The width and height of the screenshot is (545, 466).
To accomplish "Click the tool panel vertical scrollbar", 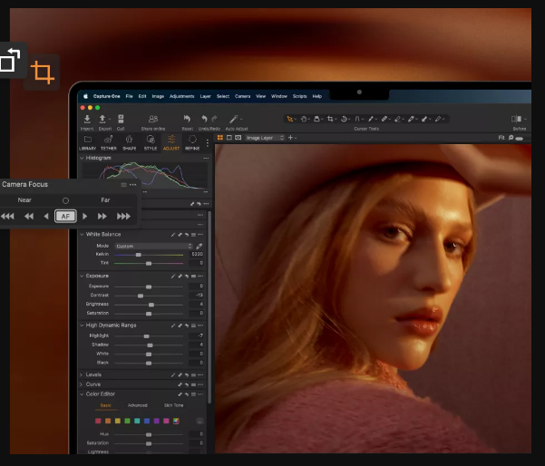I will point(209,307).
